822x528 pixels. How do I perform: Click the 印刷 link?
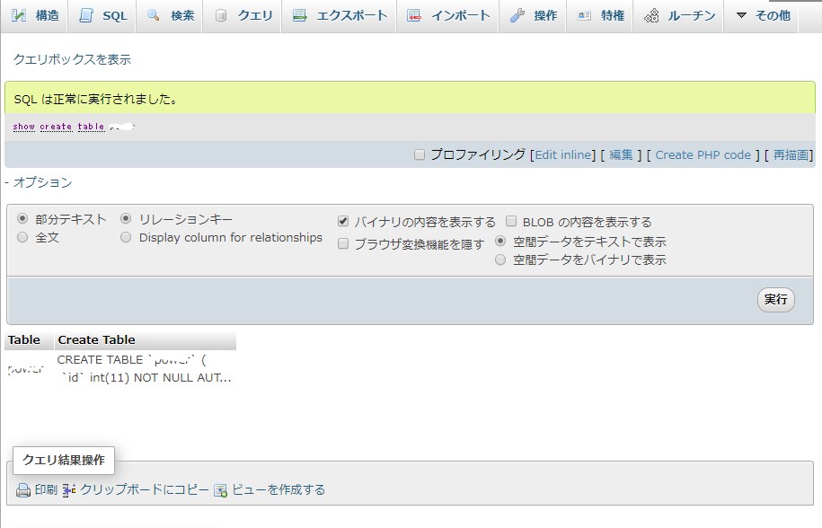[46, 489]
